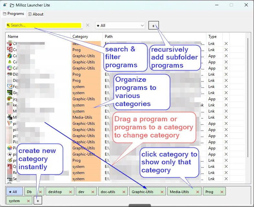The height and width of the screenshot is (207, 254).
Task: Show only the dev category
Action: 81,192
